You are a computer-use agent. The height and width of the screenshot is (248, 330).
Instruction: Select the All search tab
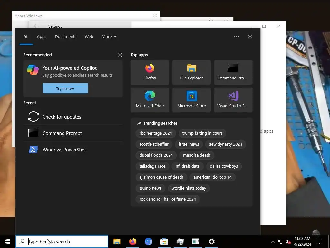(x=26, y=37)
